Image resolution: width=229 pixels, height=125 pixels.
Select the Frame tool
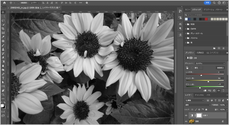pyautogui.click(x=3, y=33)
